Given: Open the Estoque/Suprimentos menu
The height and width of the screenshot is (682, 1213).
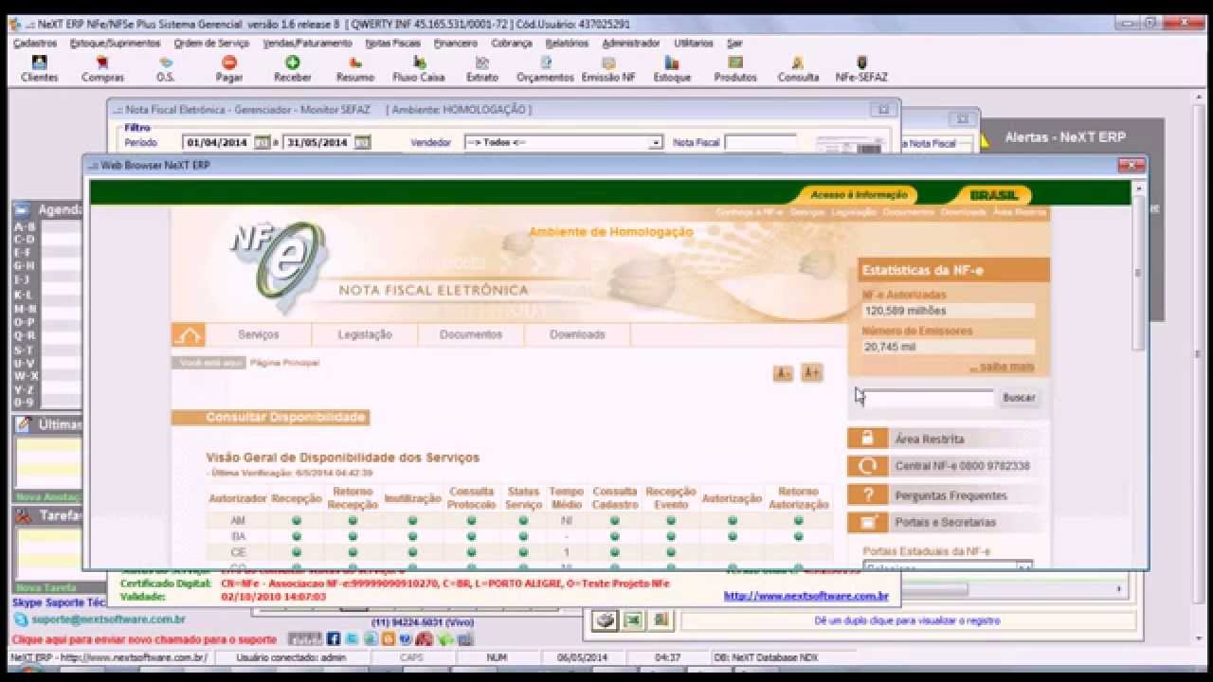Looking at the screenshot, I should point(116,43).
